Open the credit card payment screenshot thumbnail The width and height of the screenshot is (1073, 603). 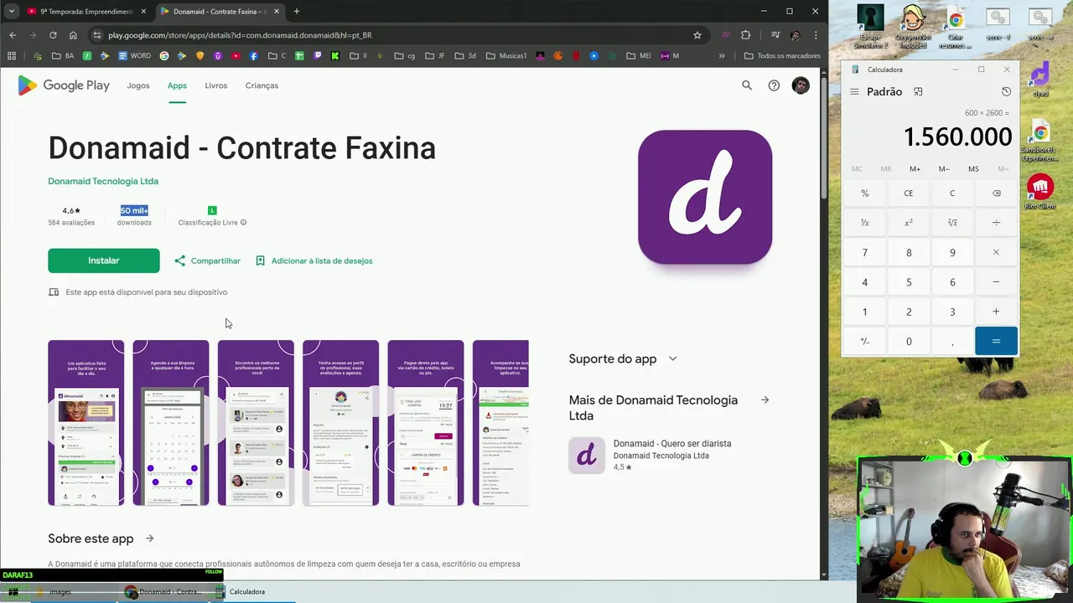(x=426, y=423)
